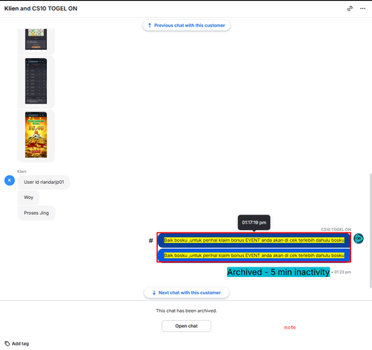The height and width of the screenshot is (350, 372).
Task: Click the 'Archived - 5 min inactivity' status text
Action: pyautogui.click(x=278, y=272)
